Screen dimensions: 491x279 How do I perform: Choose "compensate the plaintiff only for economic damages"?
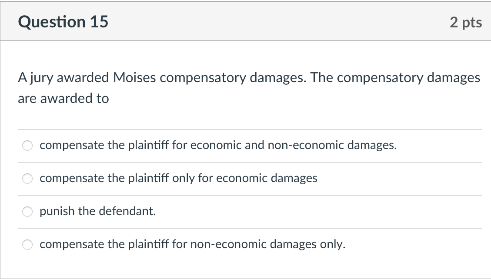click(178, 178)
